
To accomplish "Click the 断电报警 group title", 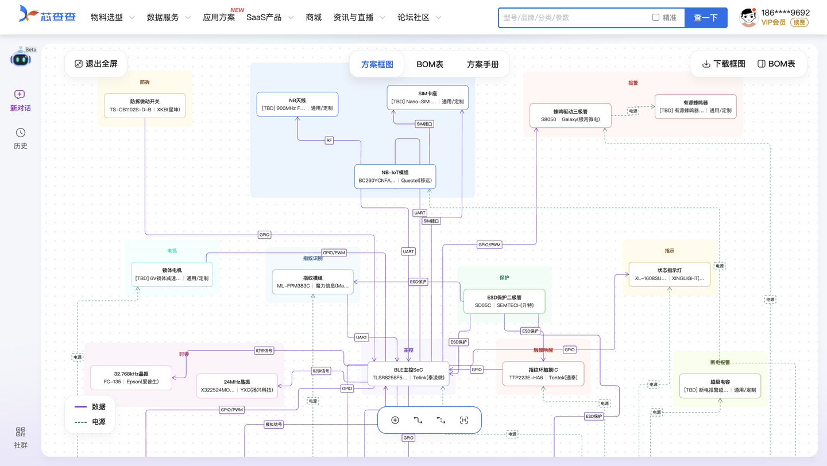I will point(720,363).
